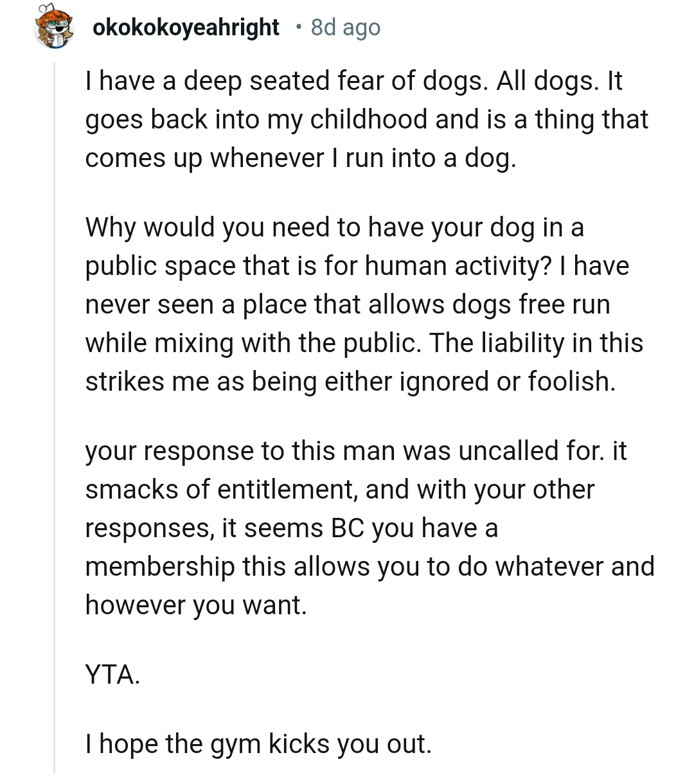
Task: Click the dot separator before the timestamp
Action: [298, 27]
